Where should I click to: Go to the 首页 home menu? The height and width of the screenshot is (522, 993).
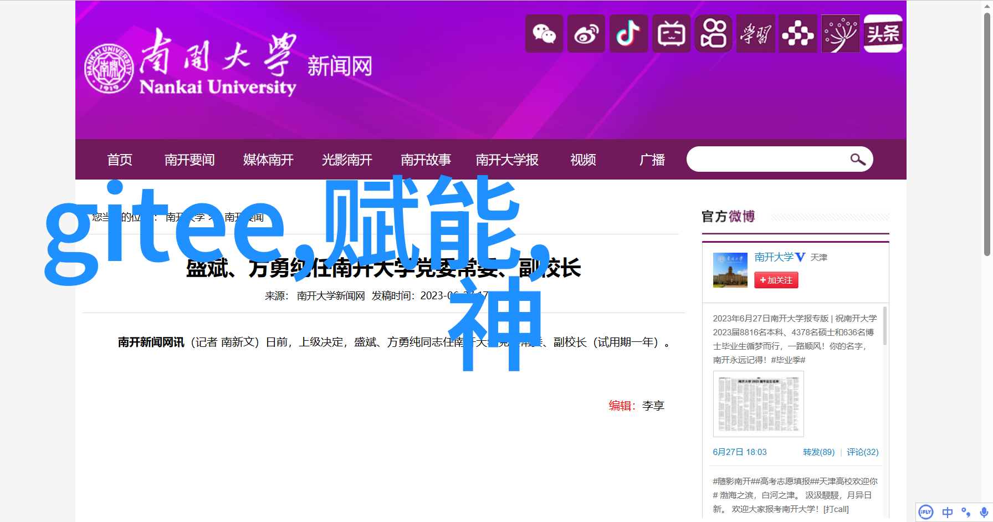tap(120, 160)
